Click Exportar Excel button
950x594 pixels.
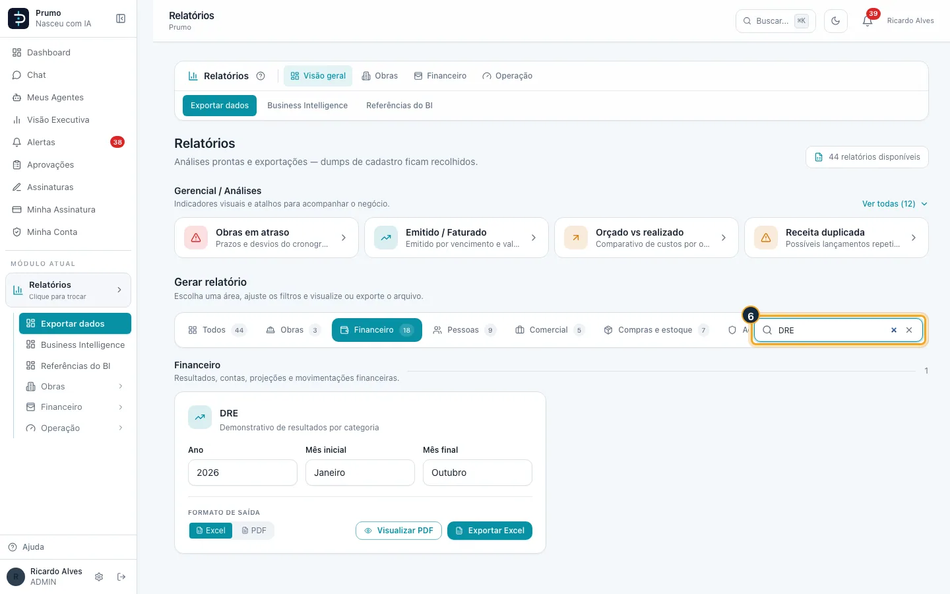click(x=490, y=531)
